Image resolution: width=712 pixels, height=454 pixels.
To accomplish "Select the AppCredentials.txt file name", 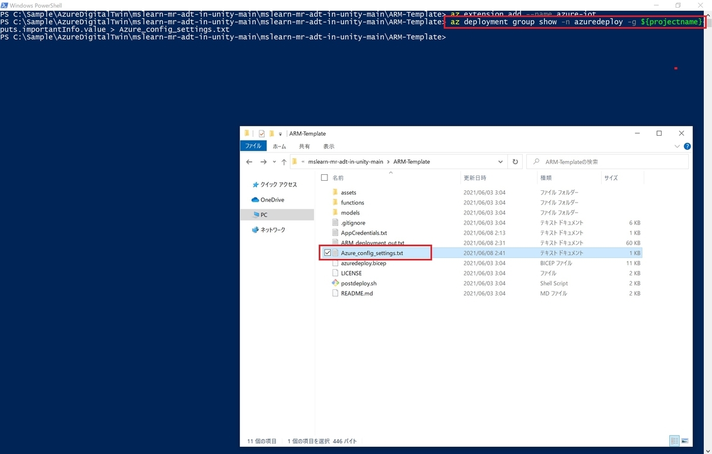I will (364, 233).
